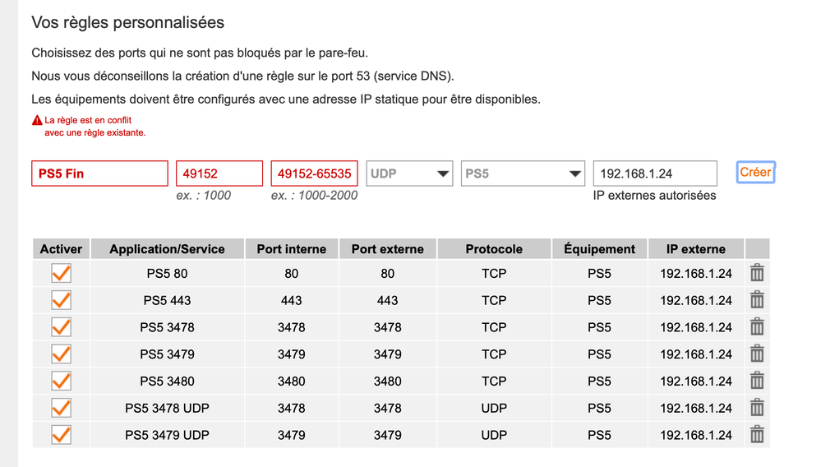
Task: Uncheck the PS5 80 rule checkbox
Action: point(61,273)
